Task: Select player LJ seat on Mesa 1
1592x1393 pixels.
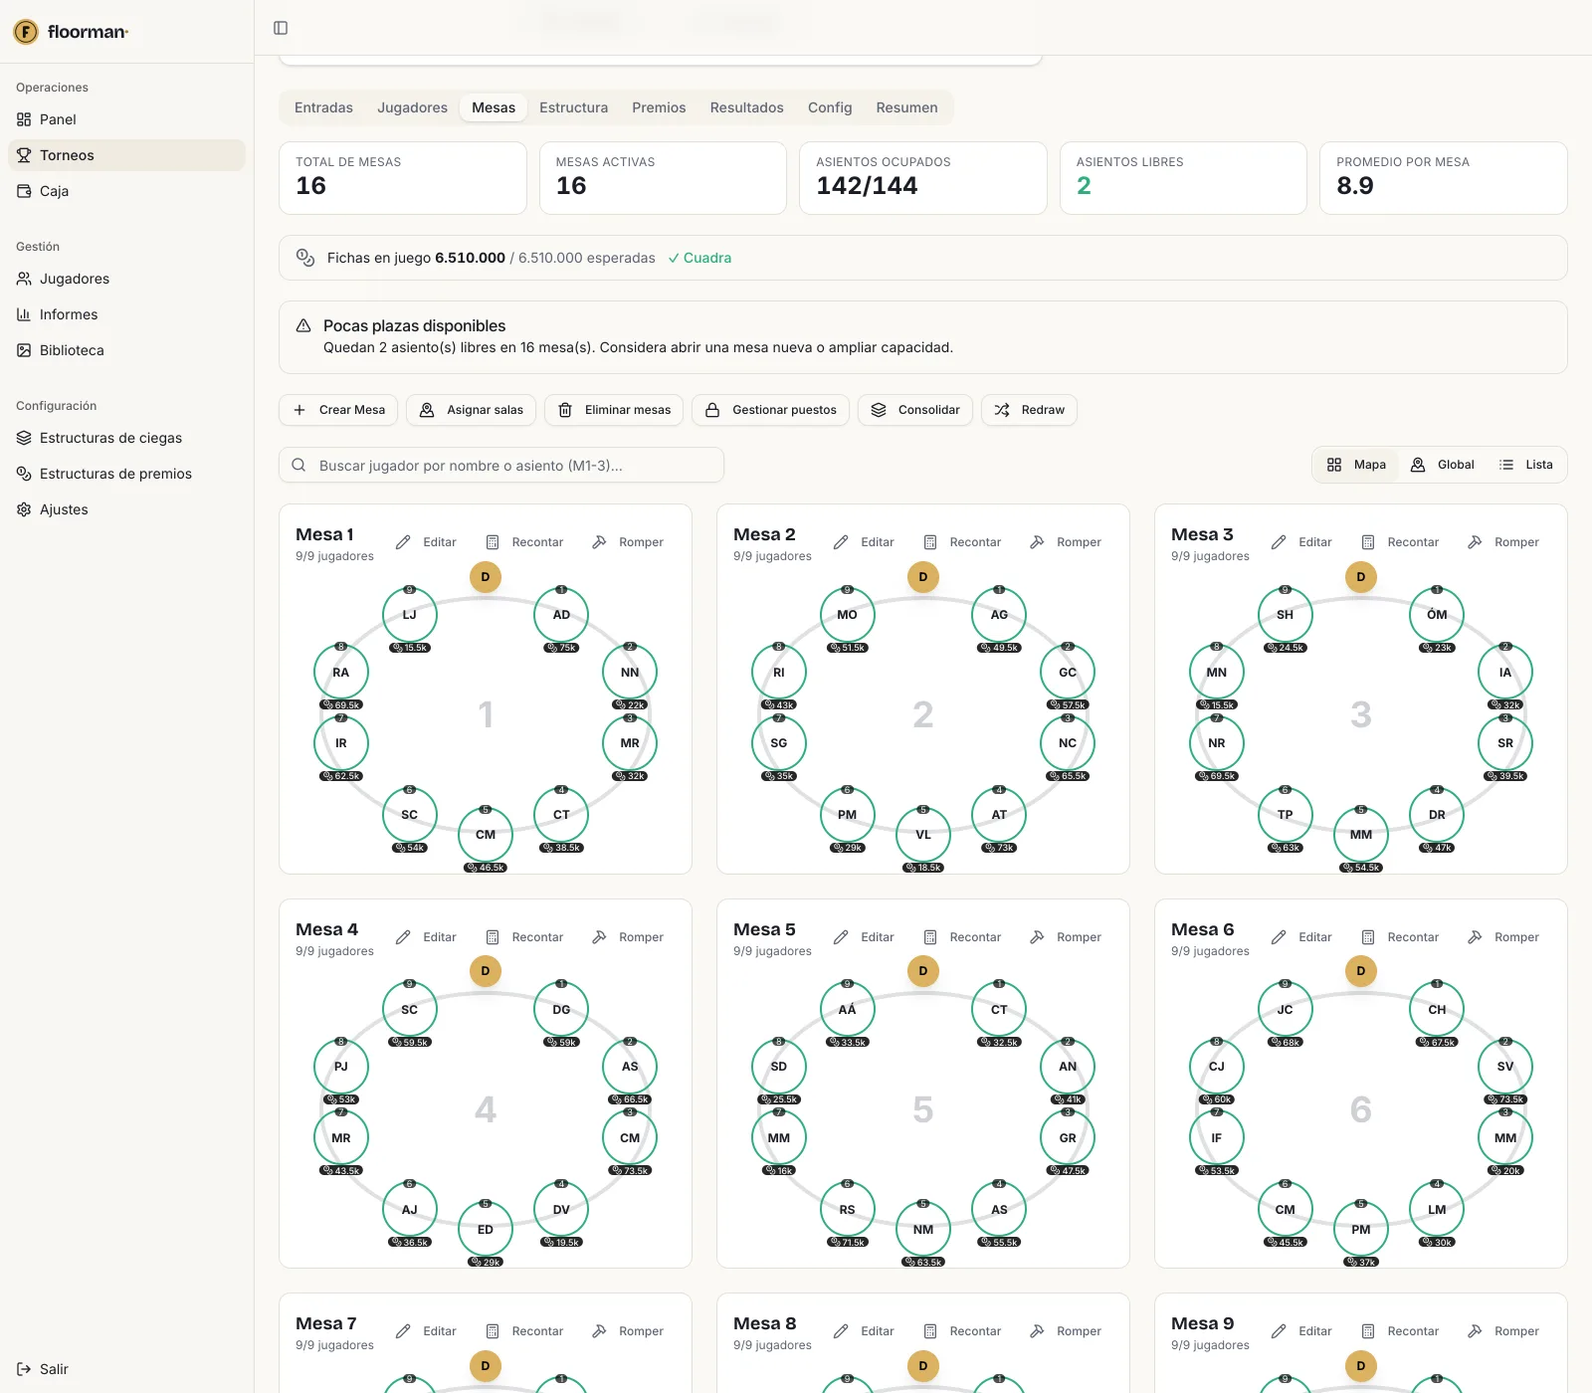Action: [x=410, y=615]
